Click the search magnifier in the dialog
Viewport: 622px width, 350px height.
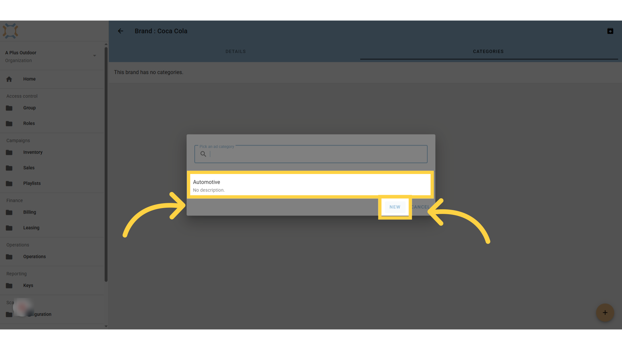click(203, 154)
